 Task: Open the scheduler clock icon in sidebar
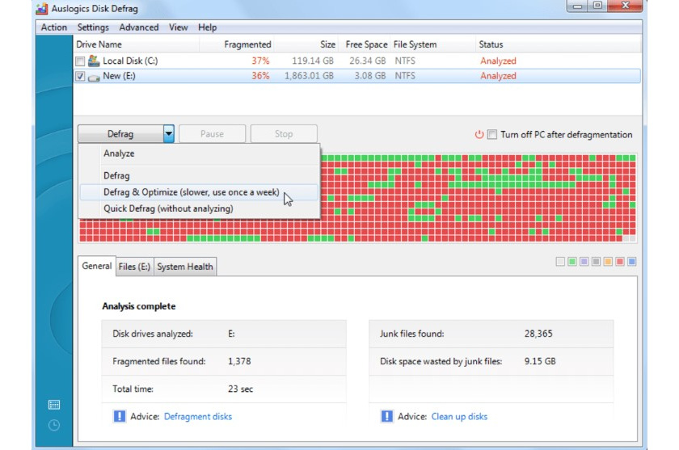[x=54, y=425]
